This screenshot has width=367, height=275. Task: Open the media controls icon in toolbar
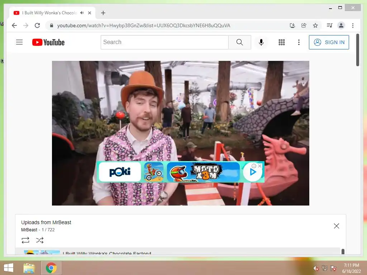(x=330, y=25)
